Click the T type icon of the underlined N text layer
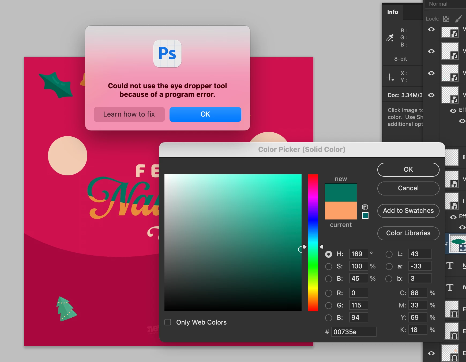This screenshot has height=362, width=466. coord(450,265)
